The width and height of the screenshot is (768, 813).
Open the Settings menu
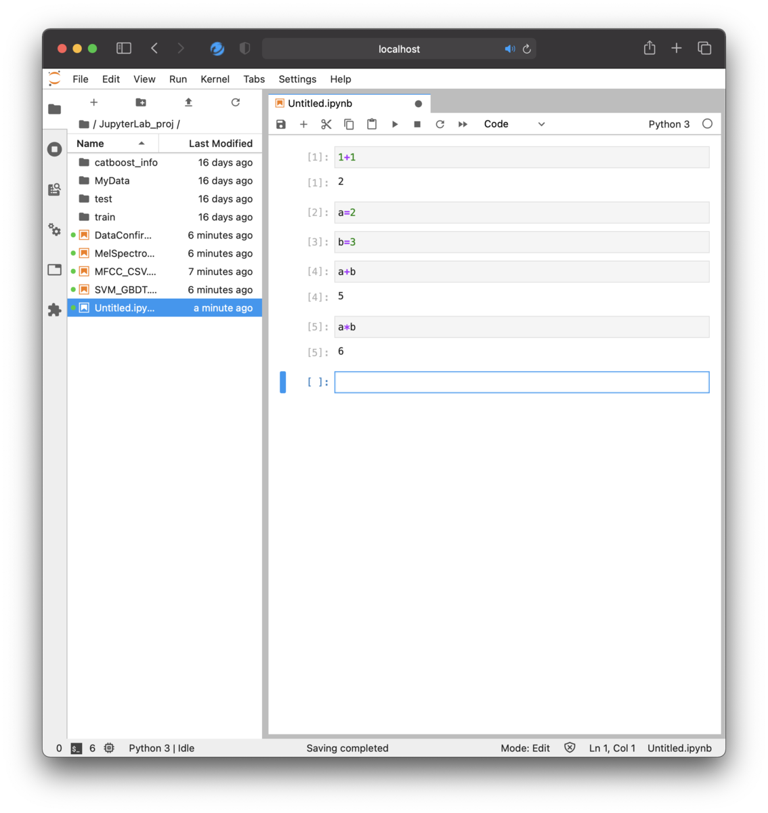tap(297, 79)
